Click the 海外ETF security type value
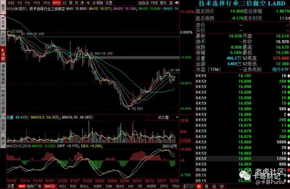The image size is (290, 189). coord(280,69)
